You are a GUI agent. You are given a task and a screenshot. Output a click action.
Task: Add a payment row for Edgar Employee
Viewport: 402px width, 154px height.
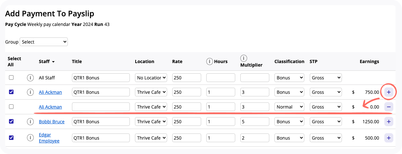point(389,138)
